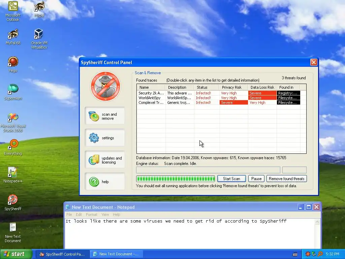The image size is (345, 259).
Task: Select the Mypal desktop shortcut
Action: point(39,9)
